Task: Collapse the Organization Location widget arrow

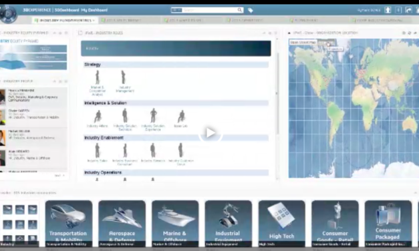Action: pos(289,33)
